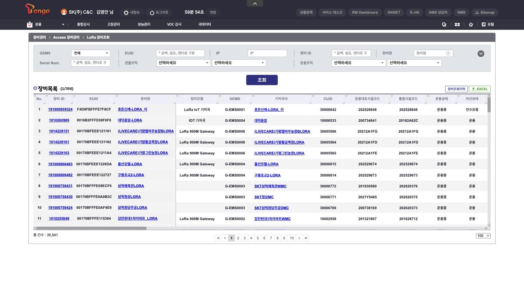524x285 pixels.
Task: Open the RM Dashboard shortcut
Action: click(365, 13)
